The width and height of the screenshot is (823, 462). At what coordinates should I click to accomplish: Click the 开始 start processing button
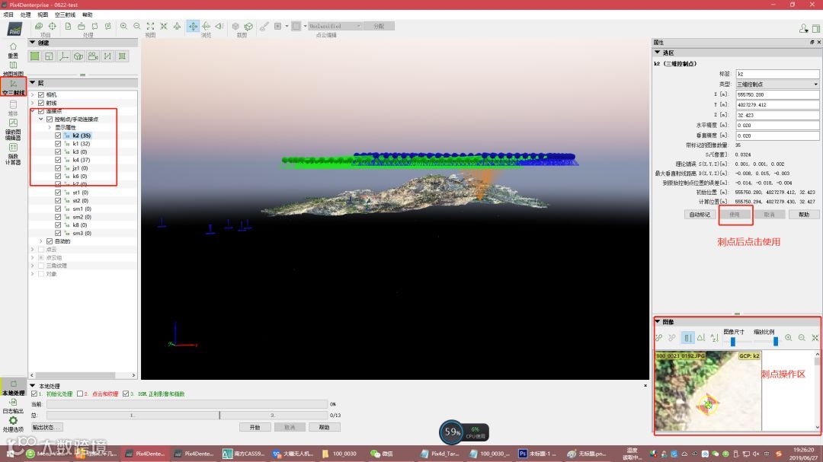[255, 428]
